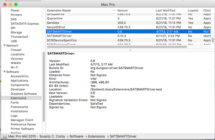Open Firewall under Network
The height and width of the screenshot is (140, 215).
tap(16, 50)
